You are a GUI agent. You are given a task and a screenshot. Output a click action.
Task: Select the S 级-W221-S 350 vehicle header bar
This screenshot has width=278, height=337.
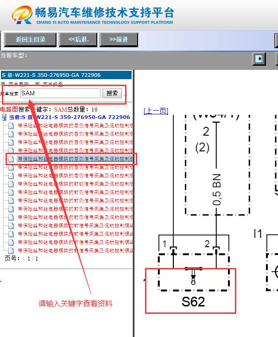tap(66, 75)
